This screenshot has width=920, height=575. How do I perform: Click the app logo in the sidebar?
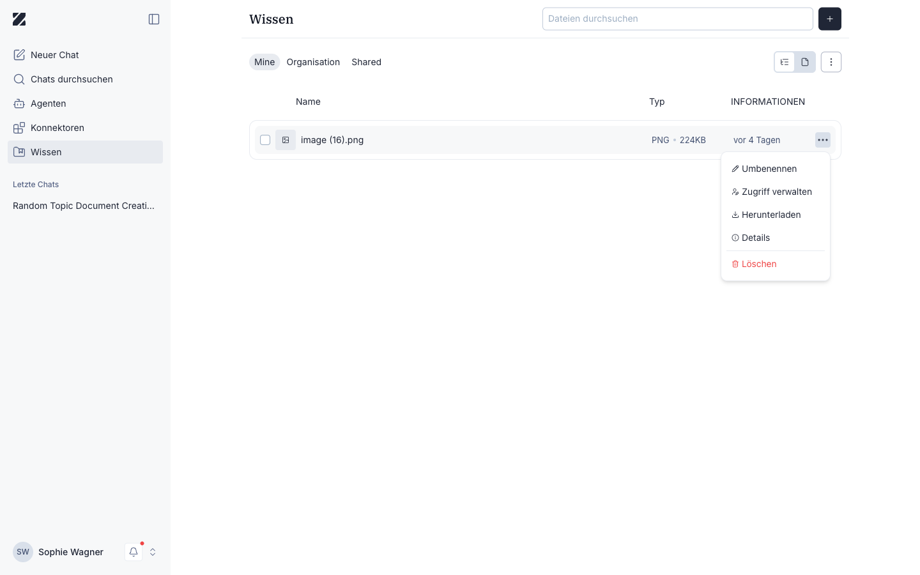click(19, 19)
